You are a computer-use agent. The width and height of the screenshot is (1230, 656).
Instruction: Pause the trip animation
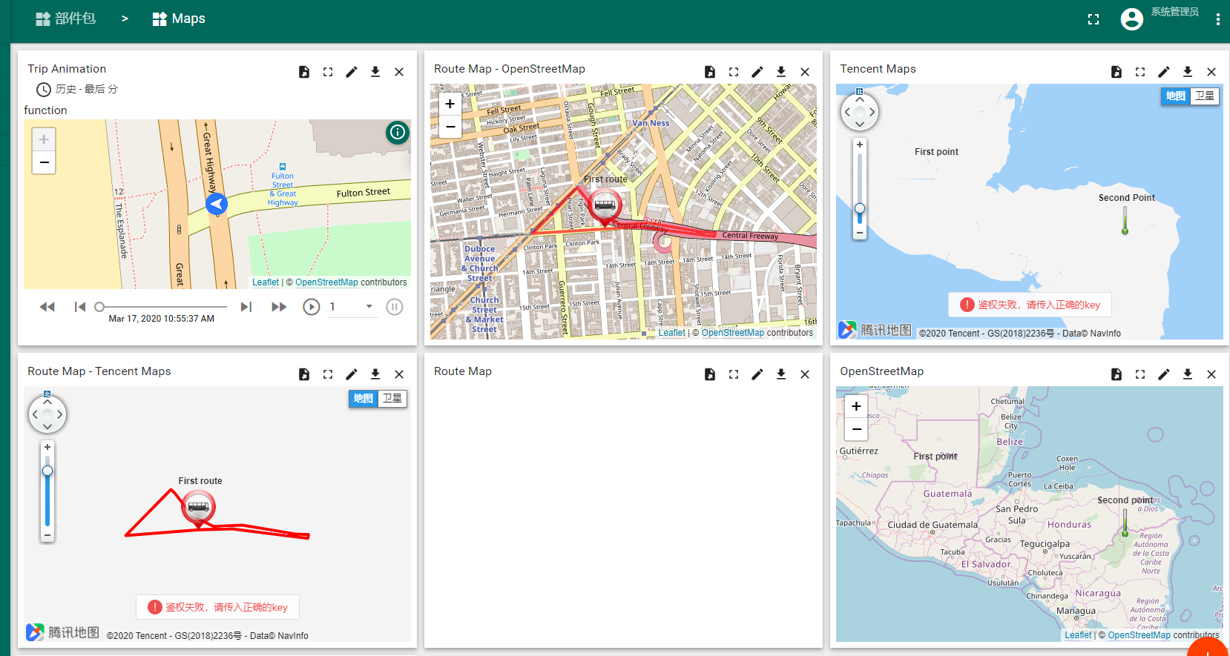click(395, 307)
